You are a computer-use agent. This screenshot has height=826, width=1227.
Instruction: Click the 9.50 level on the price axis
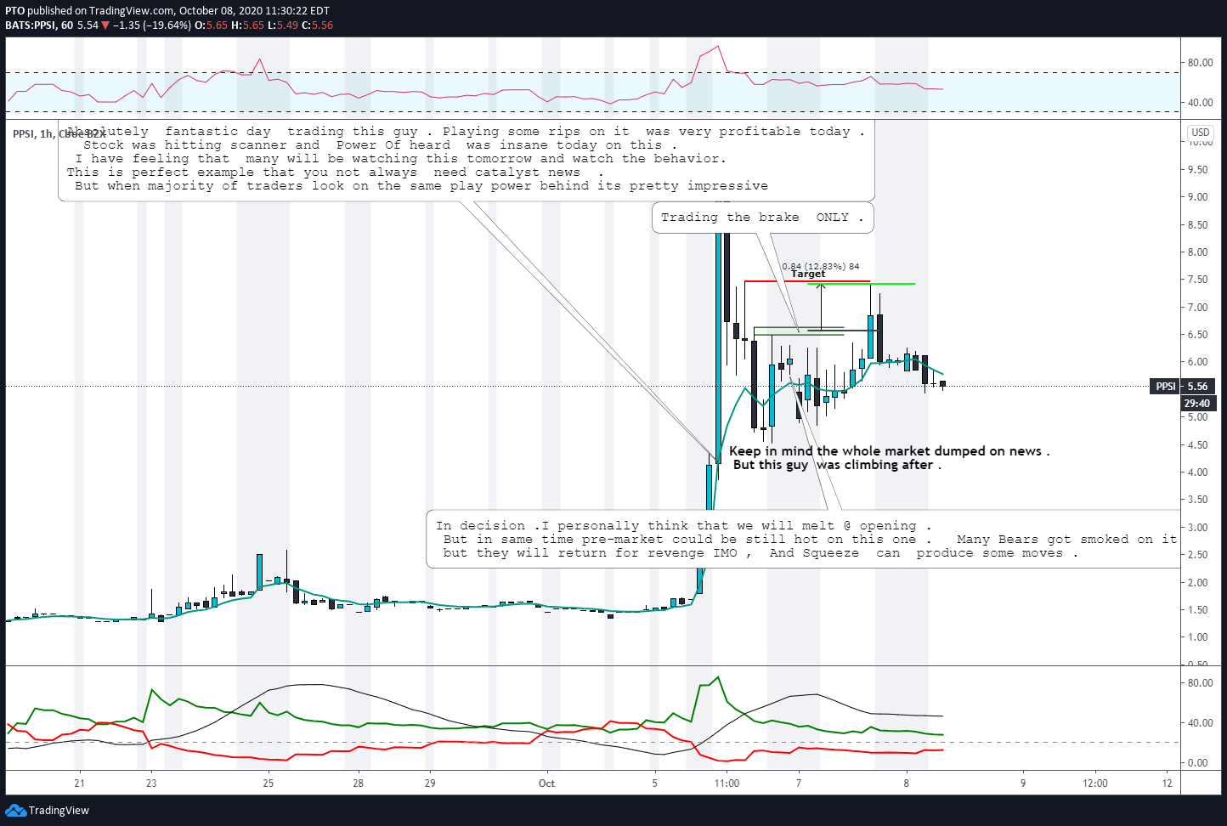[x=1197, y=170]
